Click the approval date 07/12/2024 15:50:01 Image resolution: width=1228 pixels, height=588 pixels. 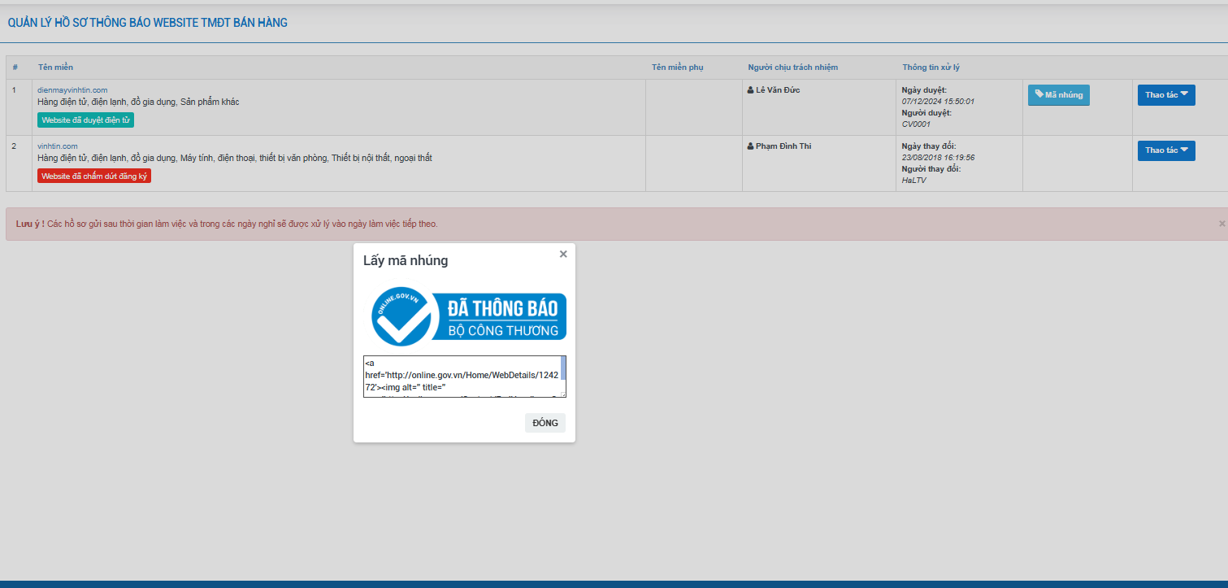point(938,102)
